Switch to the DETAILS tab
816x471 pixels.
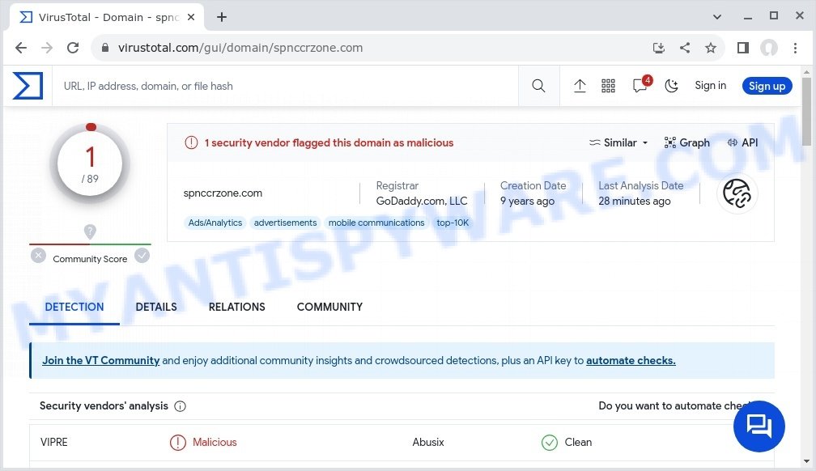point(156,307)
